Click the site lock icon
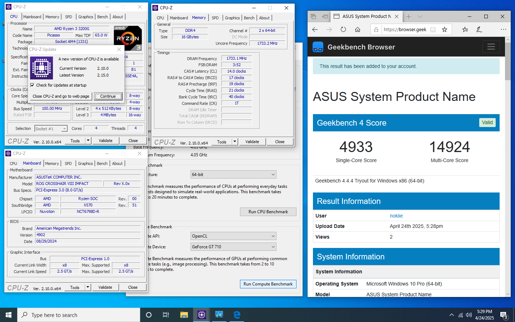This screenshot has height=322, width=515. (x=376, y=30)
